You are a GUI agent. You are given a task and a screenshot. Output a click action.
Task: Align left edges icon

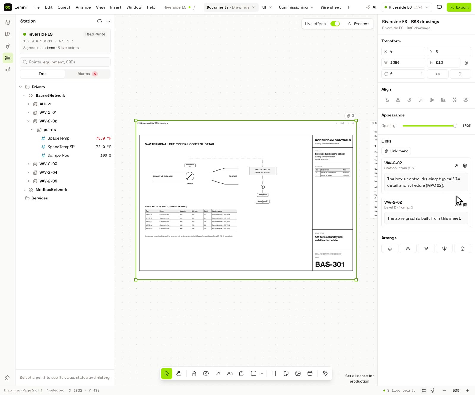(387, 100)
